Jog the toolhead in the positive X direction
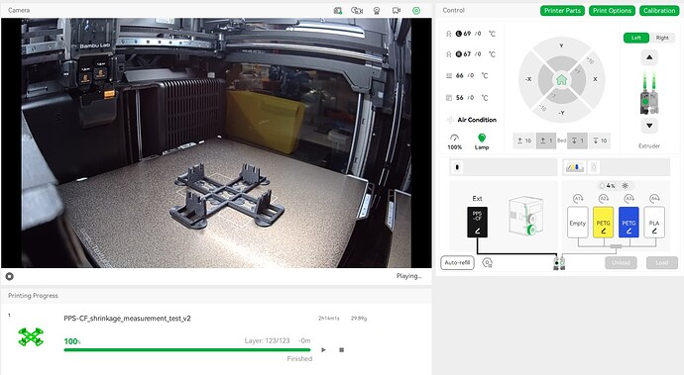The height and width of the screenshot is (375, 684). tap(595, 79)
